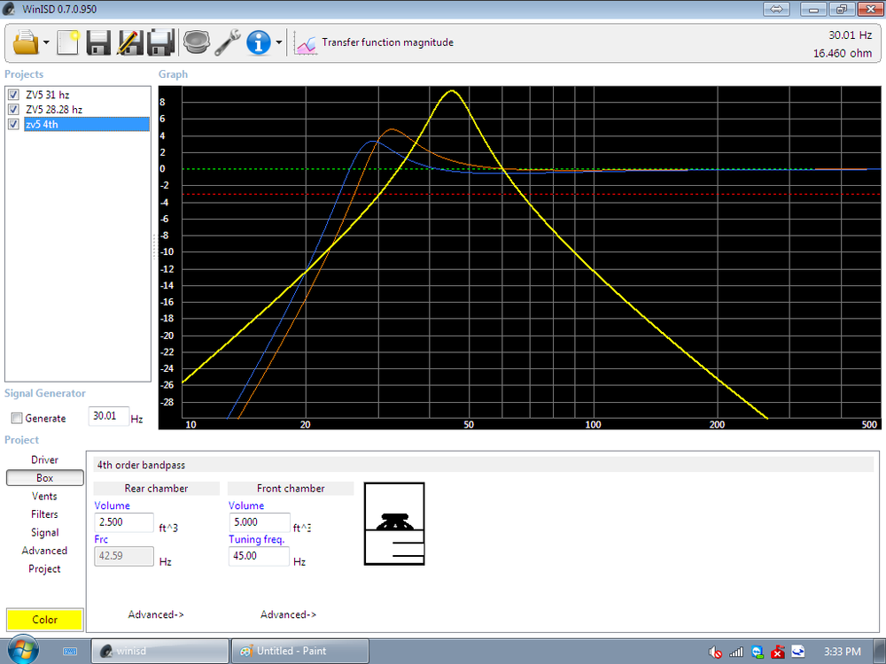Open the yellow Color picker button
886x664 pixels.
tap(44, 620)
